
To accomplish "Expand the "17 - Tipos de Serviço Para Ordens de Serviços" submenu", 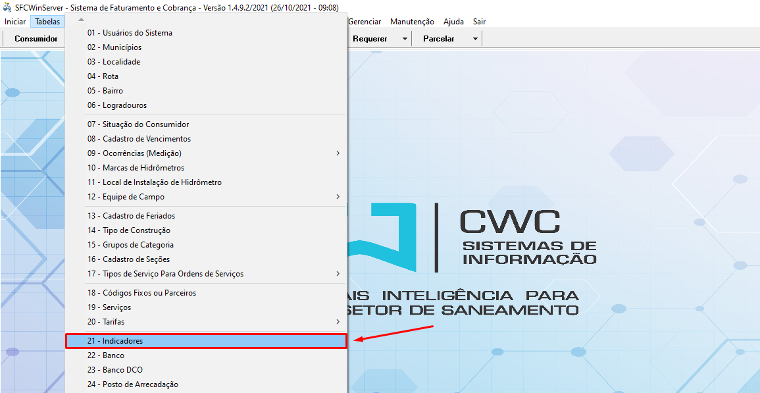I will tap(338, 273).
